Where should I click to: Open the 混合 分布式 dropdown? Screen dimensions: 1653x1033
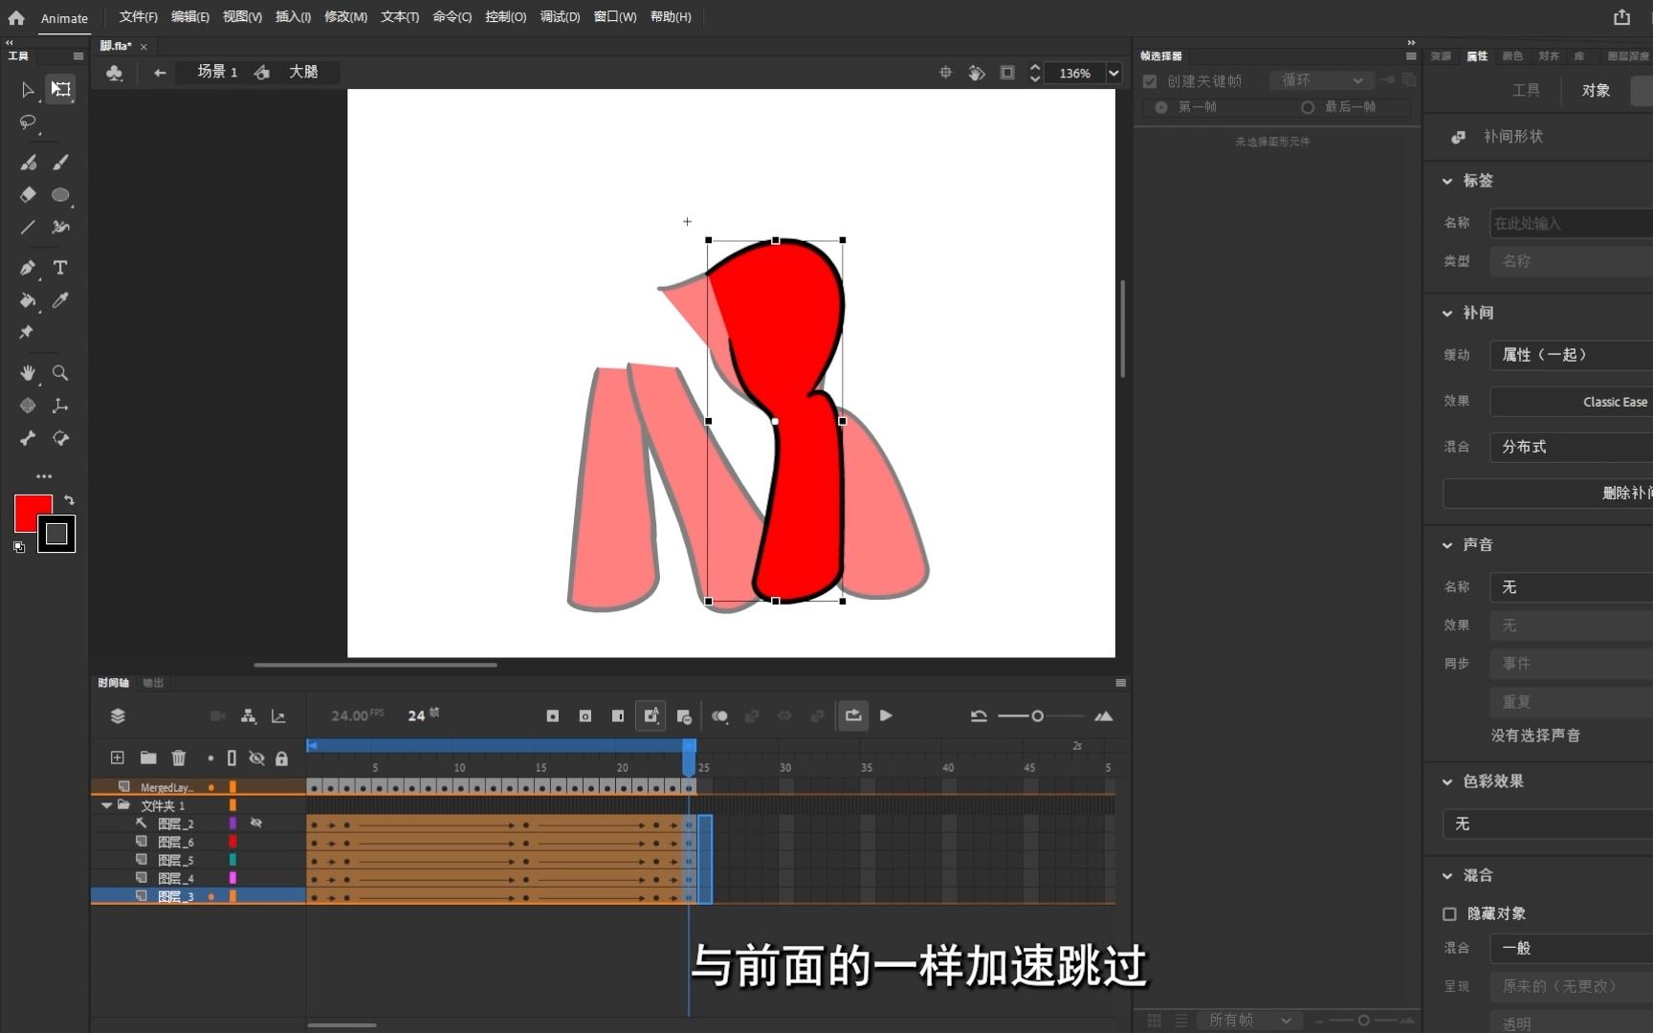click(1571, 447)
